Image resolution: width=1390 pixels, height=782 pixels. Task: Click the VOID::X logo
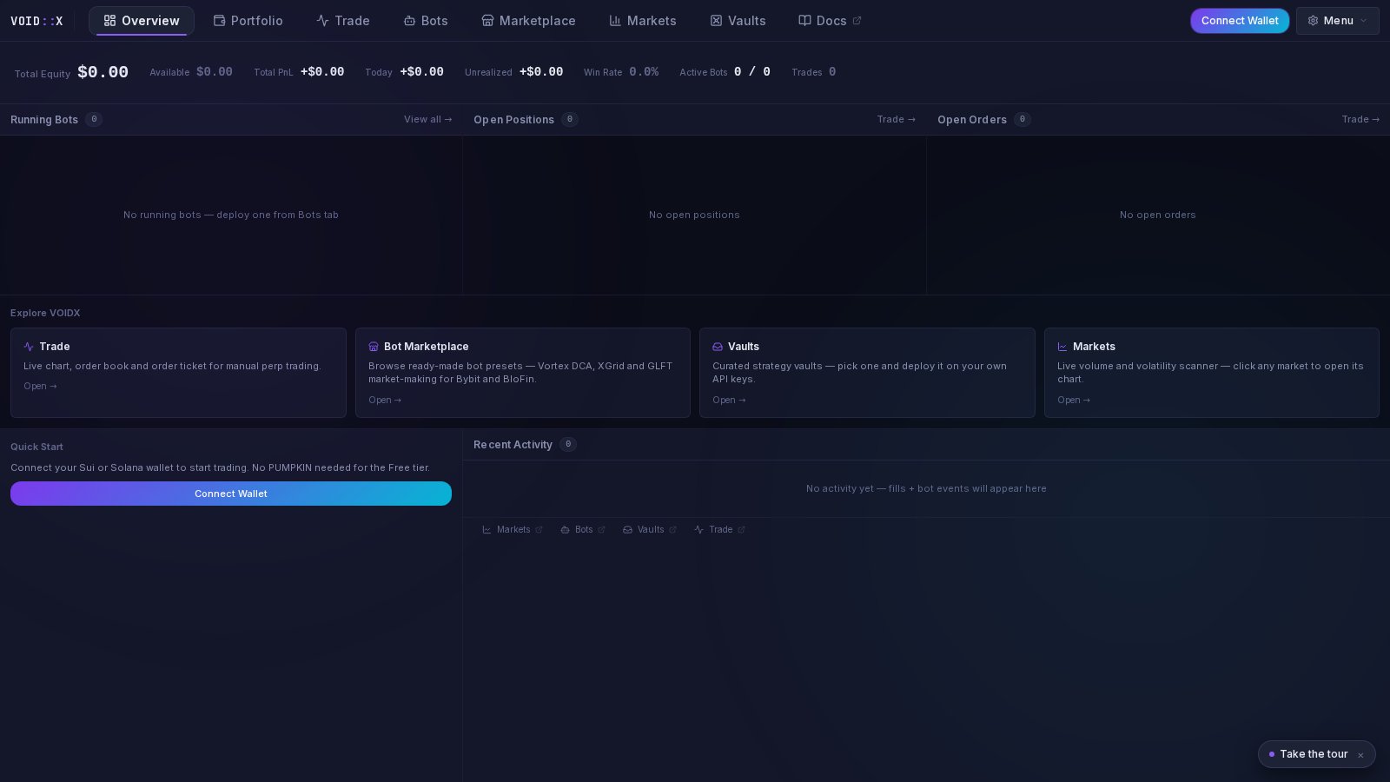coord(36,21)
